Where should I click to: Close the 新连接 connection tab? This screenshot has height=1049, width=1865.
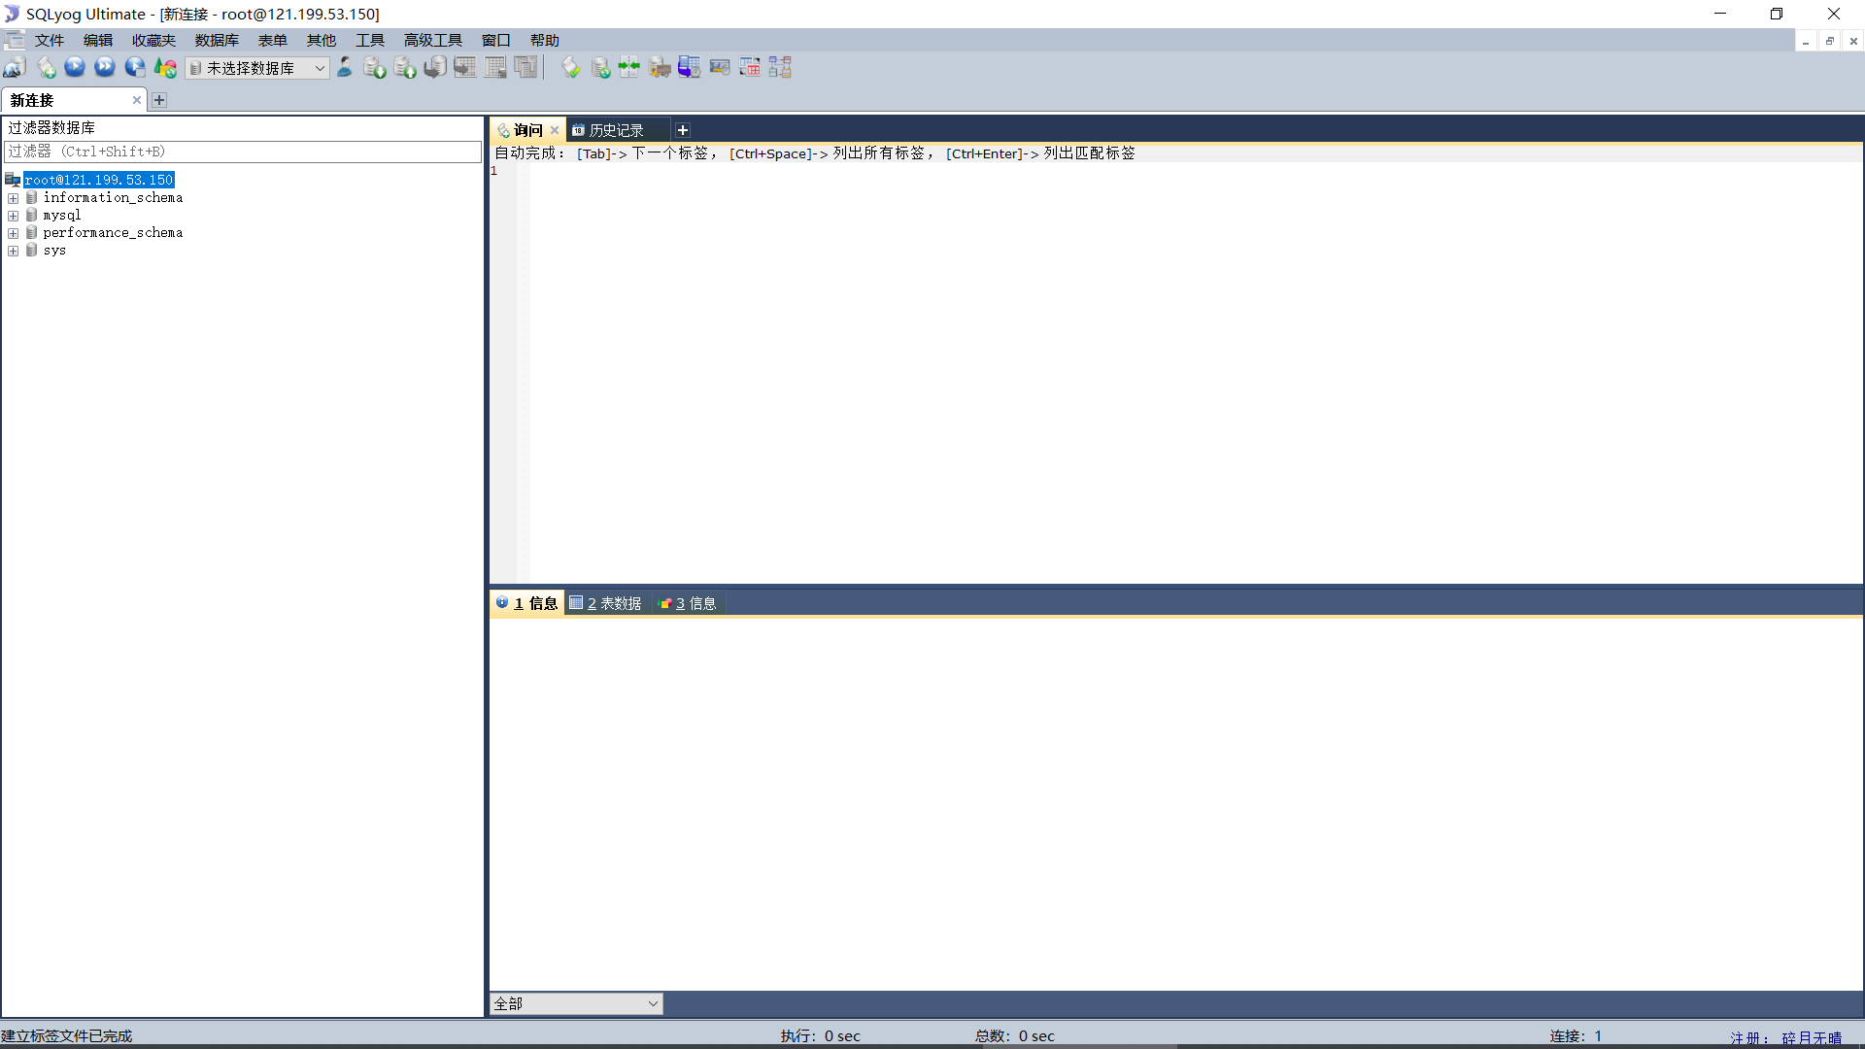click(137, 100)
